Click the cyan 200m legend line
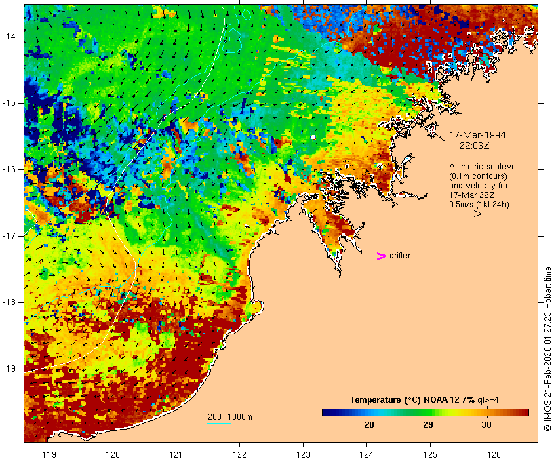 [x=219, y=423]
